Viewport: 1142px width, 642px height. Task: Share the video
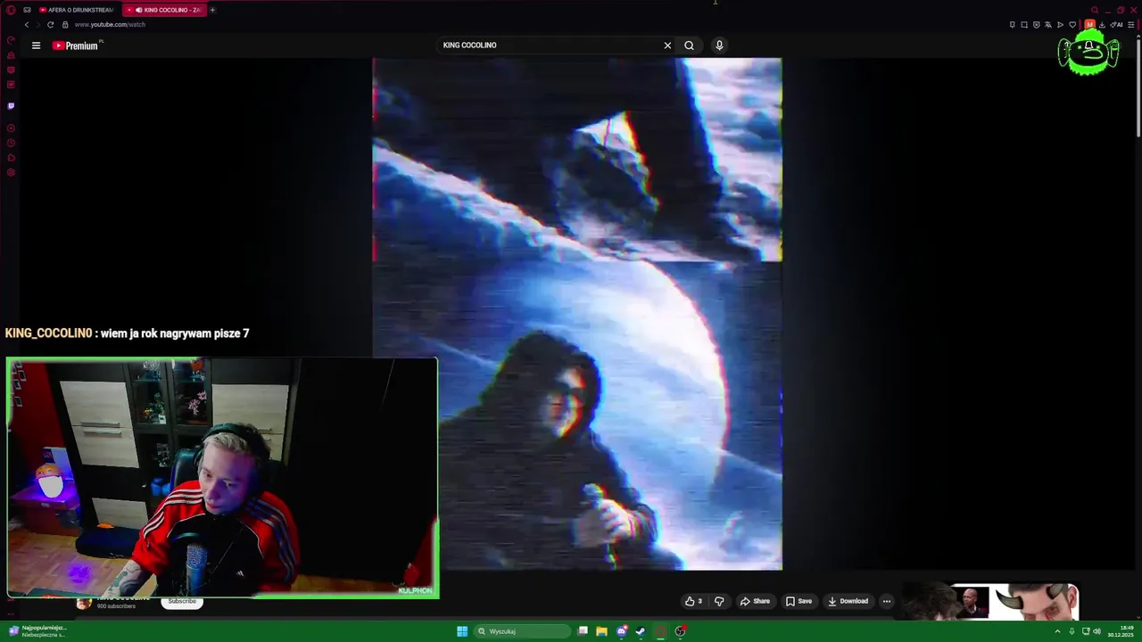pyautogui.click(x=755, y=601)
